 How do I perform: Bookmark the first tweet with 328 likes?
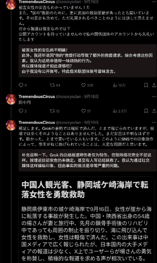click(x=146, y=85)
